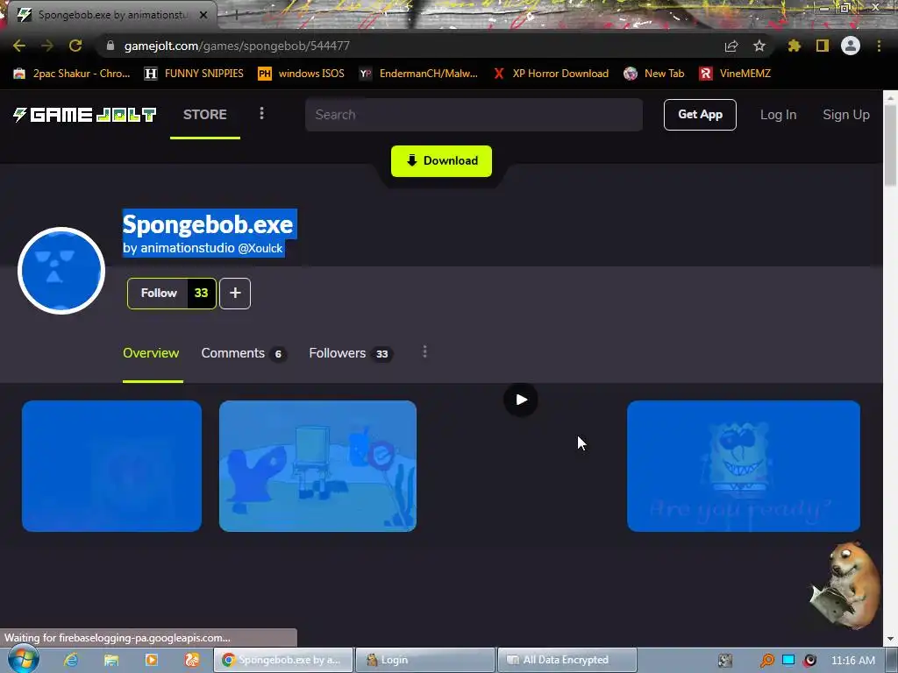The image size is (898, 673).
Task: Close the Spongebob.exe browser tab
Action: point(203,15)
